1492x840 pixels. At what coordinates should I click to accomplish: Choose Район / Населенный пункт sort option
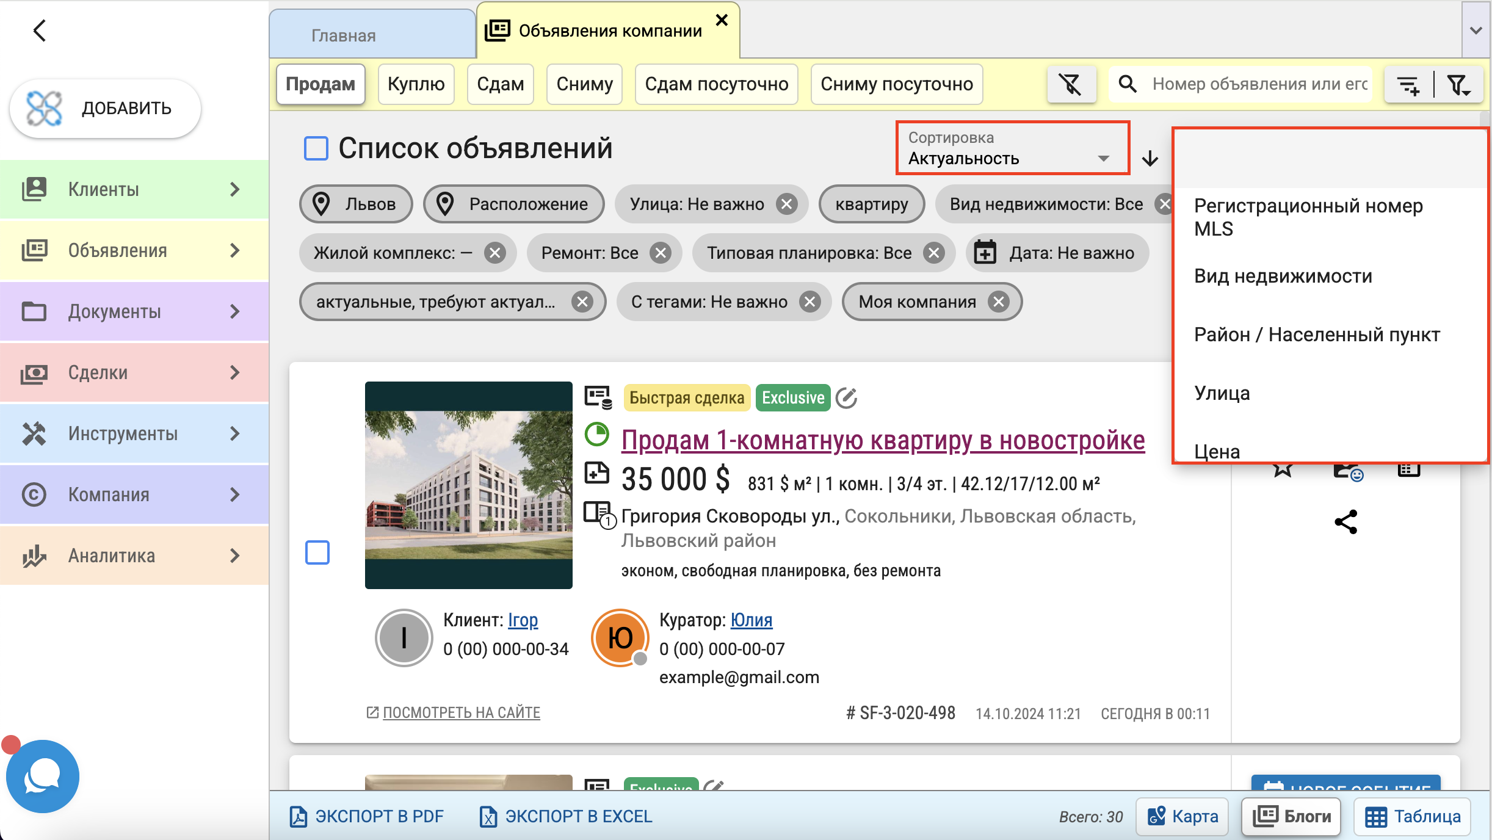(1331, 335)
